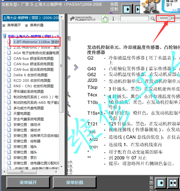Open Delta 6 收放机电路图 item
Viewport: 180px width, 191px height.
pos(30,75)
